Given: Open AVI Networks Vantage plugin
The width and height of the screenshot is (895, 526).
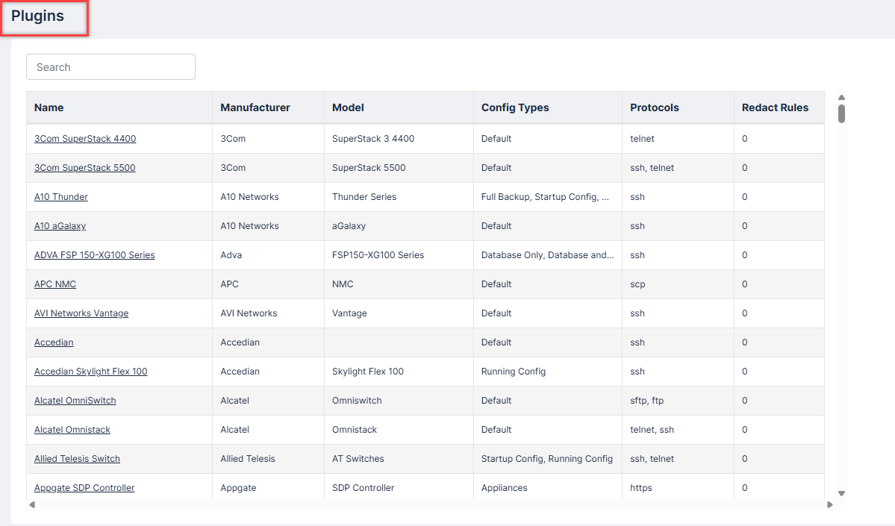Looking at the screenshot, I should click(x=81, y=313).
